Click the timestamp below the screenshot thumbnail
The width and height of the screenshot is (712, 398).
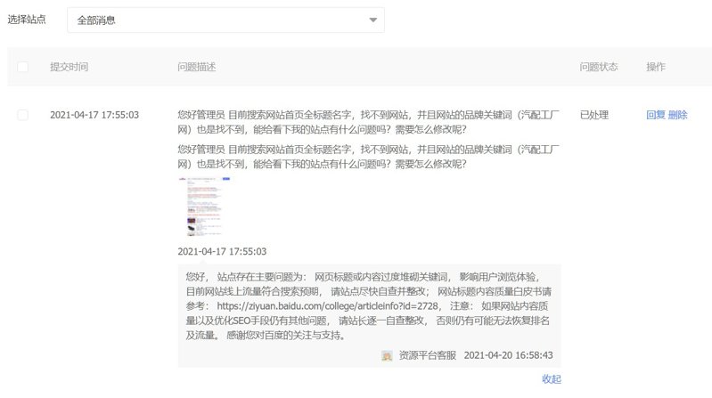(x=222, y=251)
